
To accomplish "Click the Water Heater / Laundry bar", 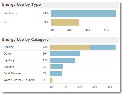I will 51,80.
